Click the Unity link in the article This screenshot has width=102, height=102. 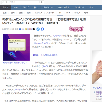(x=18, y=89)
